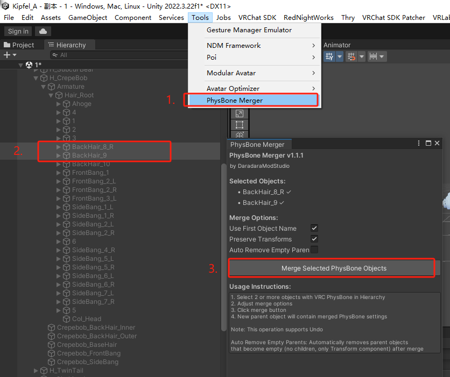450x377 pixels.
Task: Open the PhysBone Merger three-dot options menu
Action: [418, 144]
